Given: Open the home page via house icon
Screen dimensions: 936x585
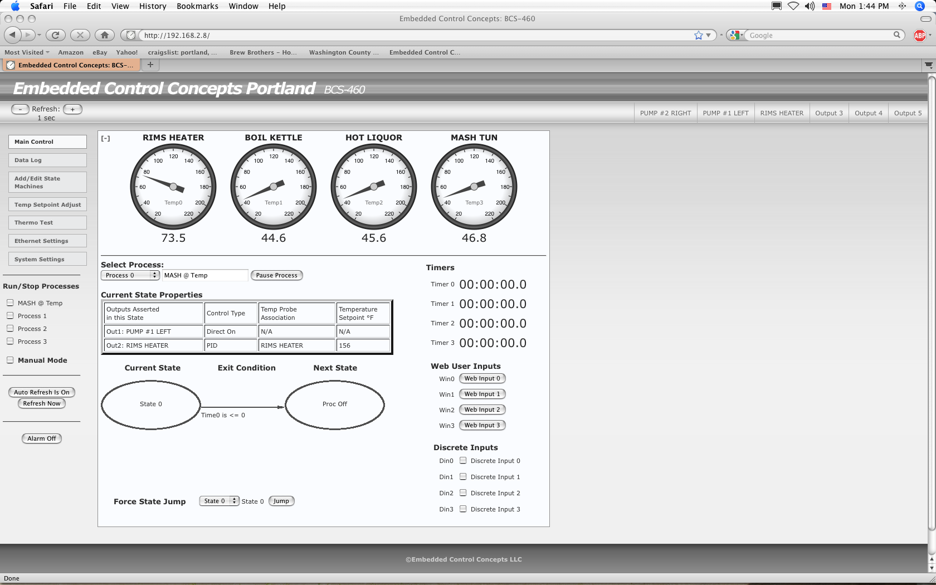Looking at the screenshot, I should 105,35.
